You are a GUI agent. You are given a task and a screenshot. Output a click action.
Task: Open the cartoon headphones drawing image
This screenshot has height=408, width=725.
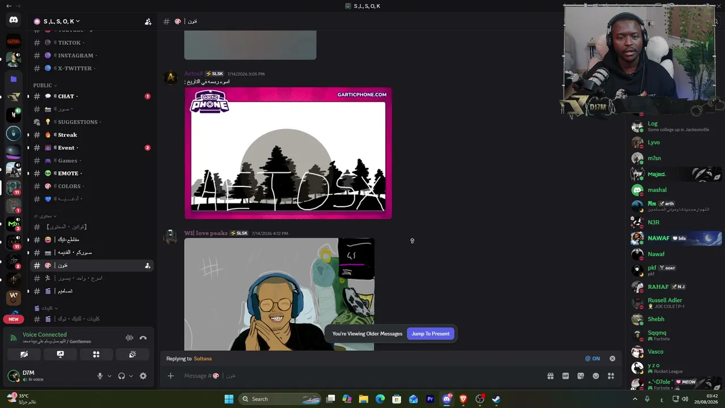[279, 294]
